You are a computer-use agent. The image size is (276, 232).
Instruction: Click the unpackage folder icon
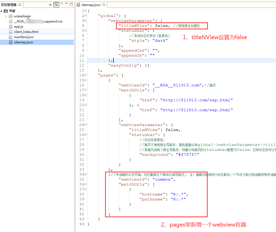coord(11,16)
